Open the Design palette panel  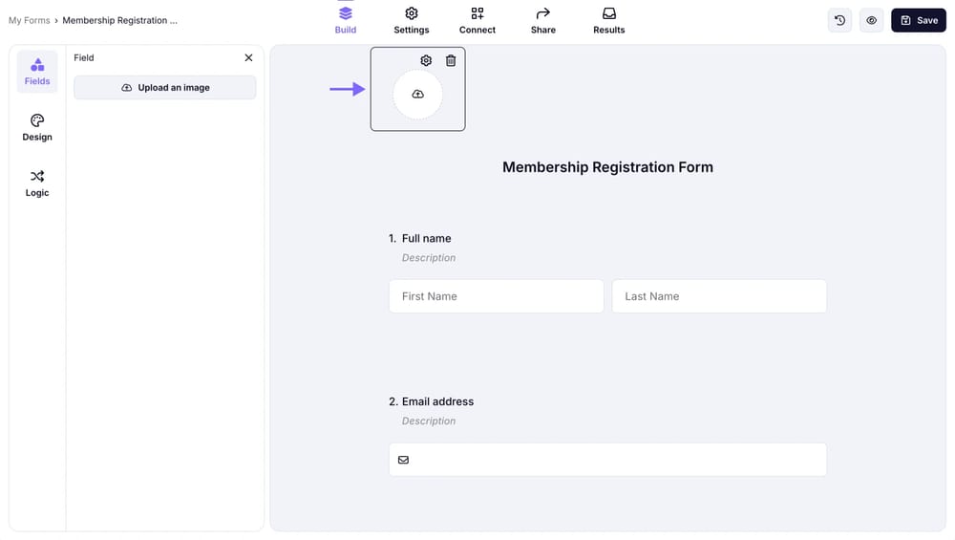(x=37, y=127)
